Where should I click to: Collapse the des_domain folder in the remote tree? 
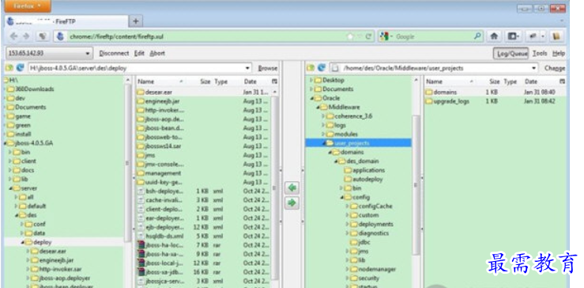(x=336, y=161)
